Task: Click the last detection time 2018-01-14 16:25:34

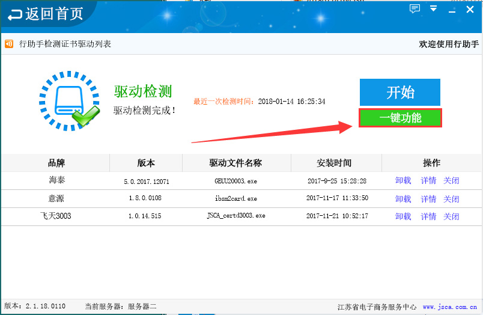Action: tap(291, 102)
